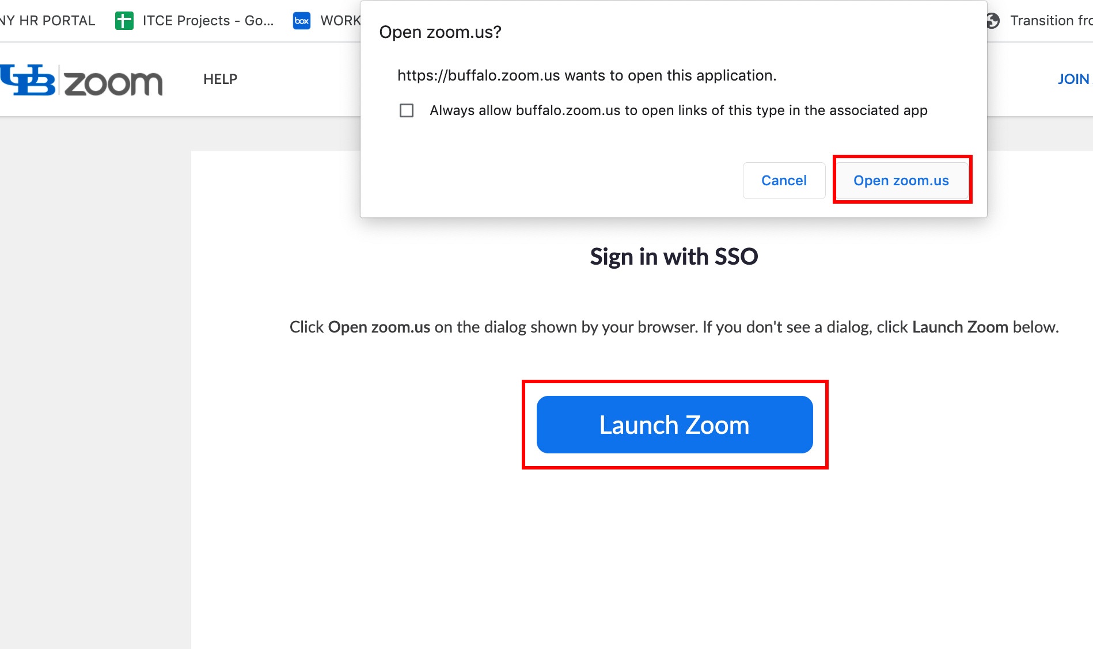Screen dimensions: 1093x649
Task: Open the ITCE Projects bookmark label
Action: (x=208, y=21)
